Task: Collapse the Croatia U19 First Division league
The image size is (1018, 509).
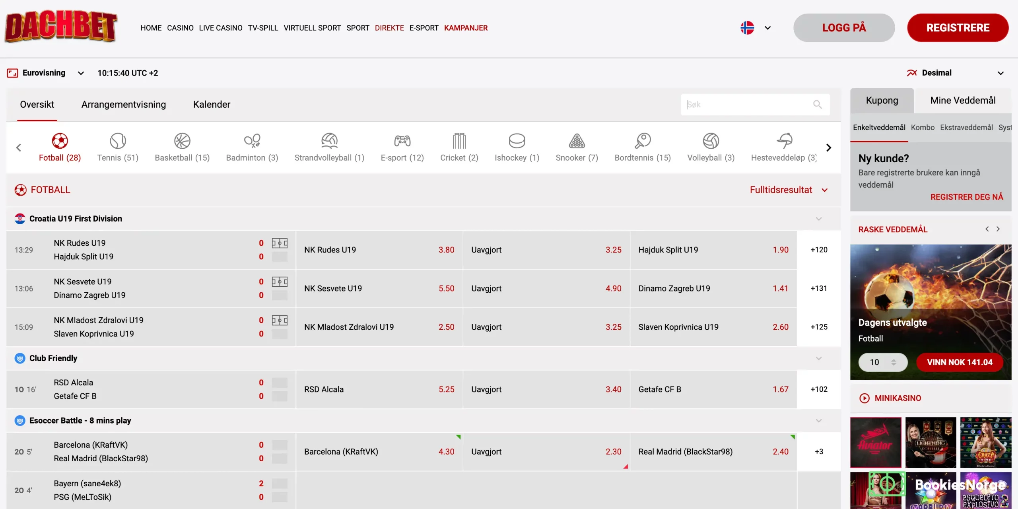Action: tap(818, 219)
